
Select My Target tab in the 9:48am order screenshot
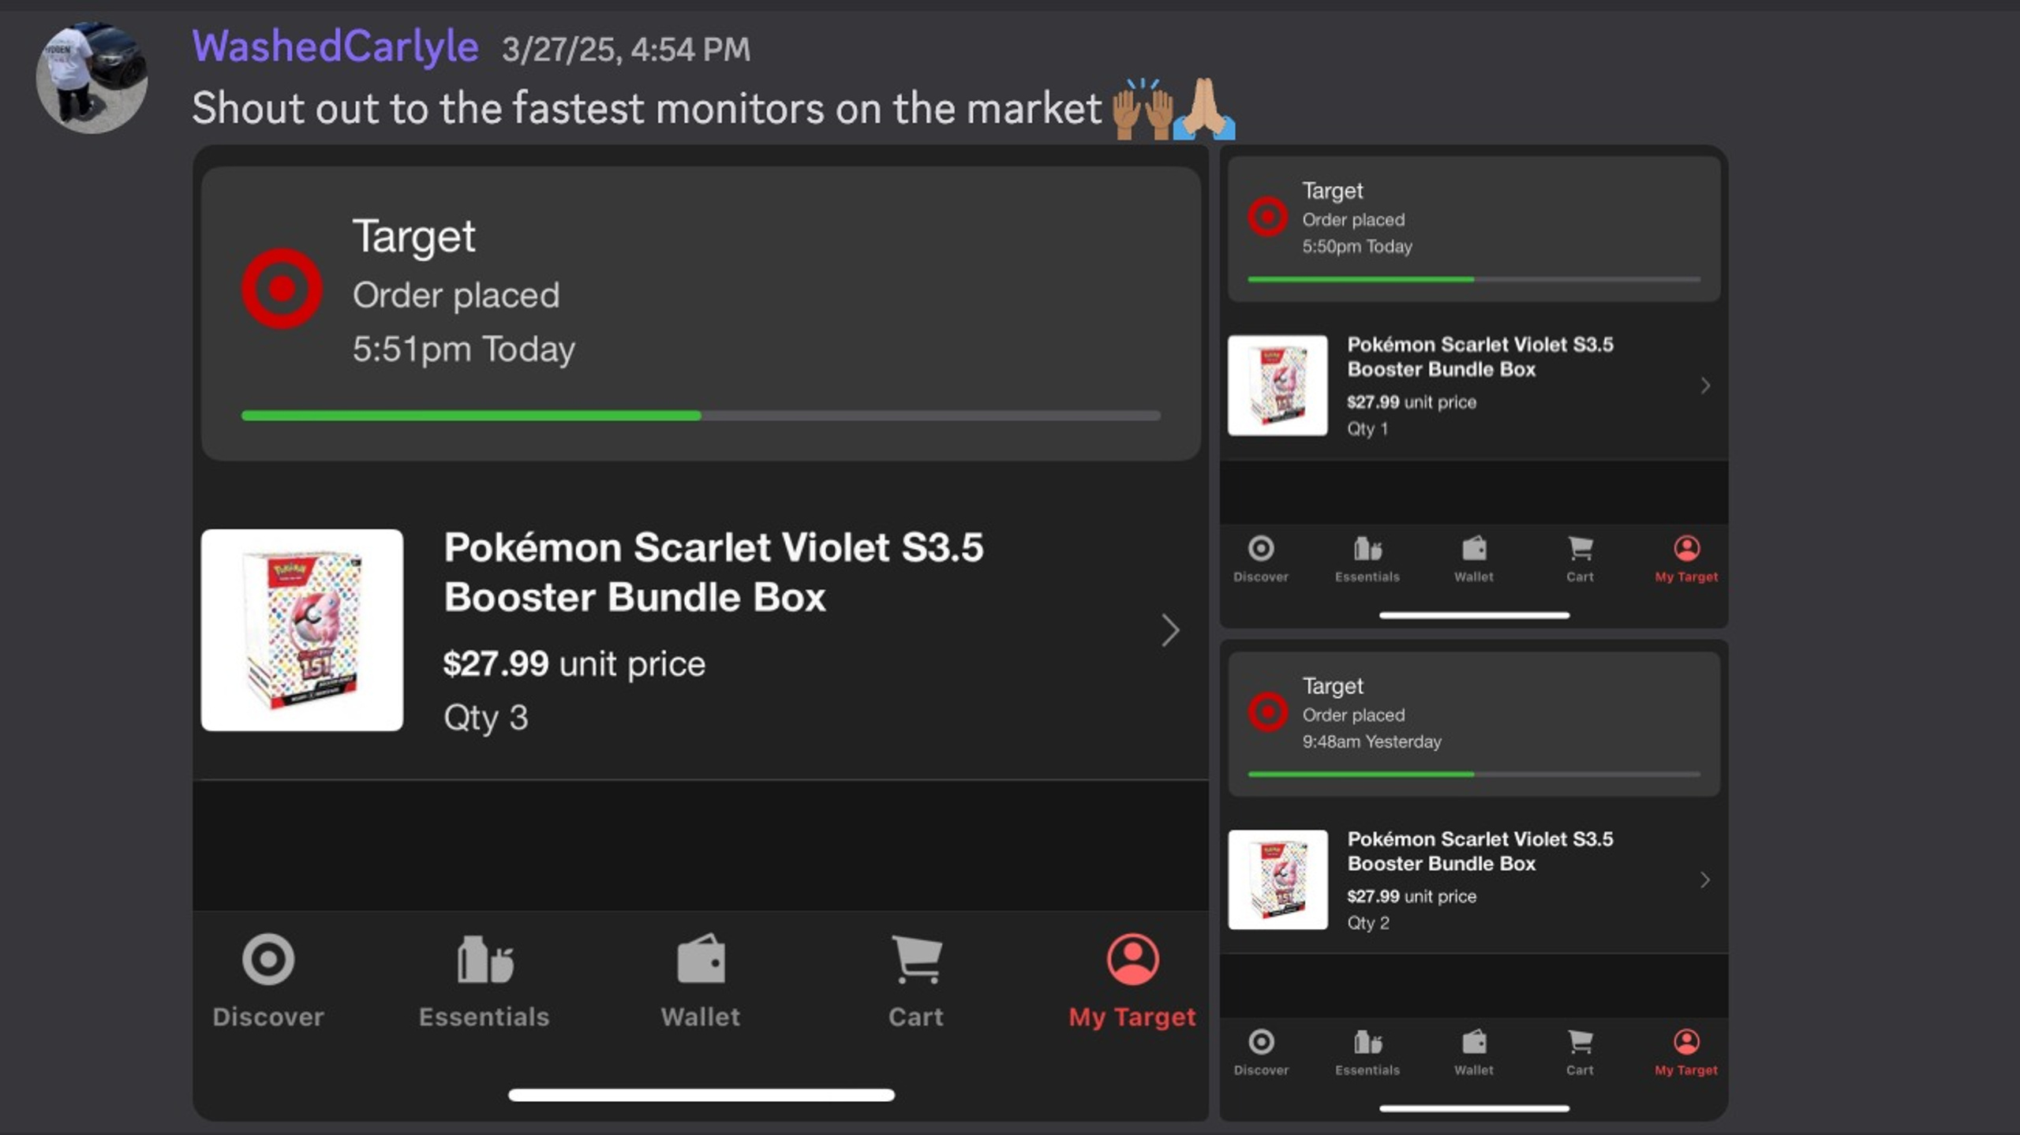pyautogui.click(x=1686, y=1053)
